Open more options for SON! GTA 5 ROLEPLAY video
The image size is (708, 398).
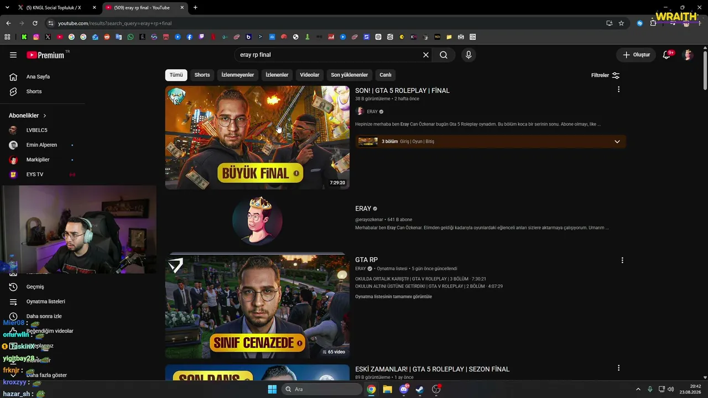pyautogui.click(x=618, y=90)
